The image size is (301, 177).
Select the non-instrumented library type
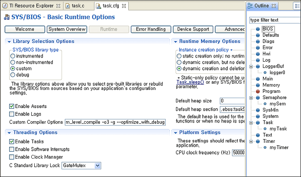coord(13,62)
